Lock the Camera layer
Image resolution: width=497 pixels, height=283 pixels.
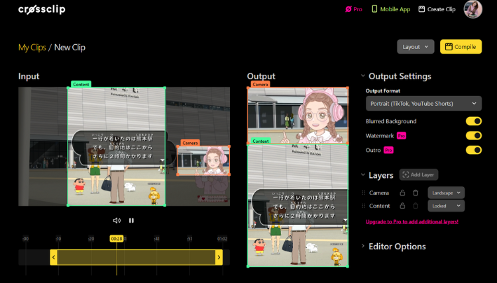(x=402, y=192)
